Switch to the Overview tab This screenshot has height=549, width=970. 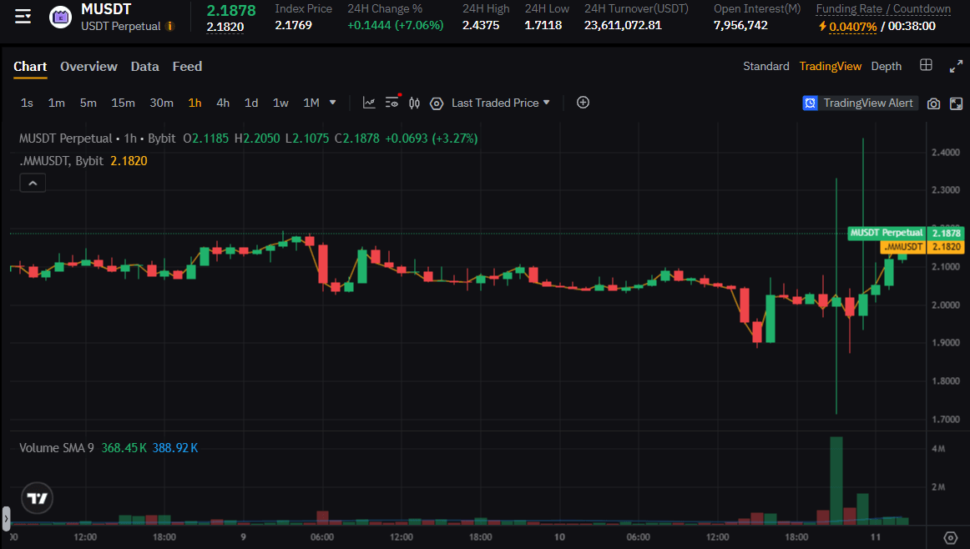88,66
